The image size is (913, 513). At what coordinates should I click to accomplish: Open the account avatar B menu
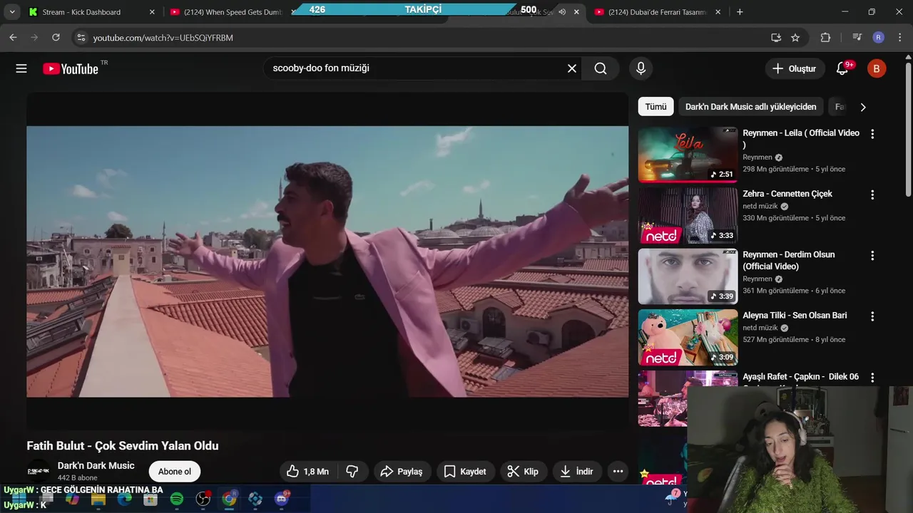click(x=877, y=68)
